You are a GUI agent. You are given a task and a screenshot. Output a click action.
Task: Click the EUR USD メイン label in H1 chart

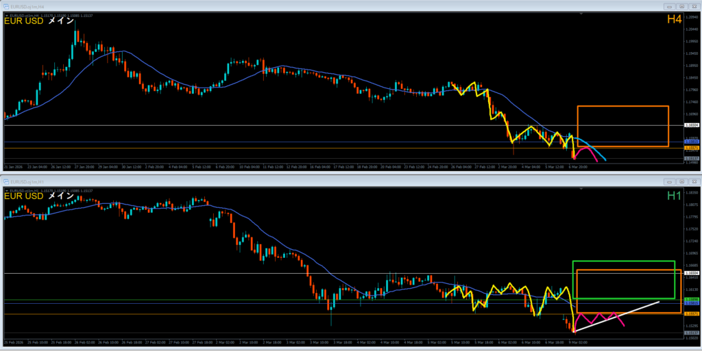click(39, 196)
